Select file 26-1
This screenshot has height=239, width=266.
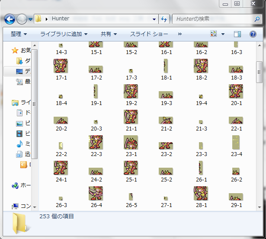point(201,168)
